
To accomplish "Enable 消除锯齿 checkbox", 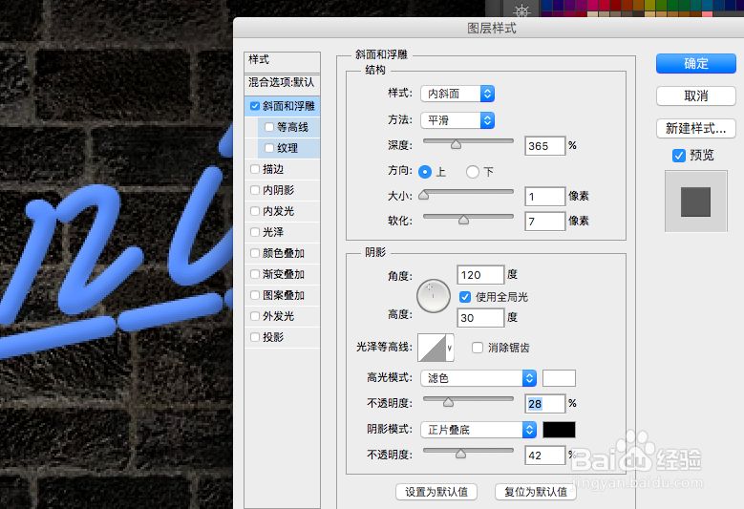I will point(478,348).
